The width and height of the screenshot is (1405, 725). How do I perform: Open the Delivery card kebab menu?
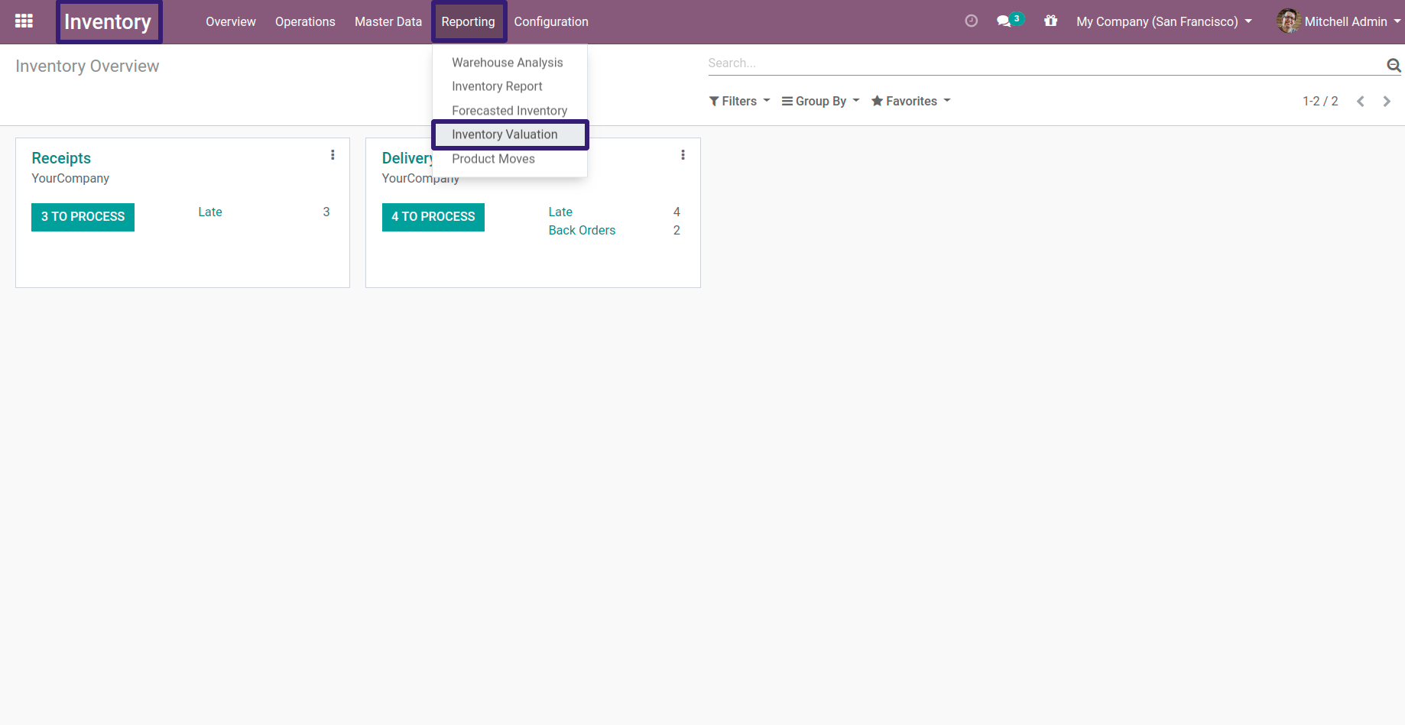683,155
